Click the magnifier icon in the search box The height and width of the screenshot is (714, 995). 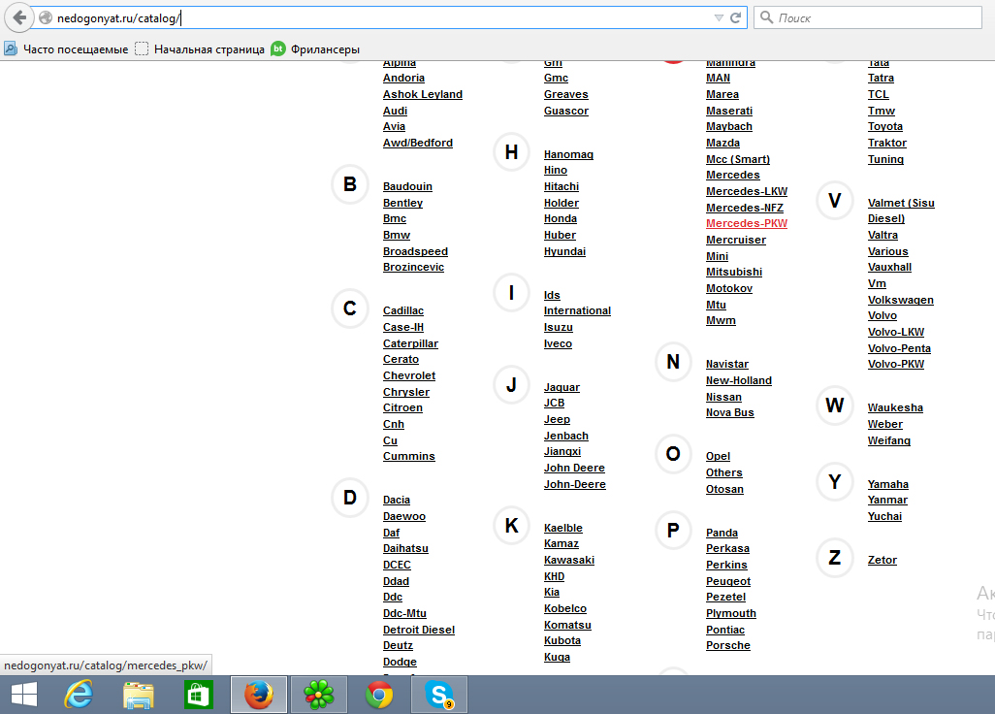tap(766, 17)
